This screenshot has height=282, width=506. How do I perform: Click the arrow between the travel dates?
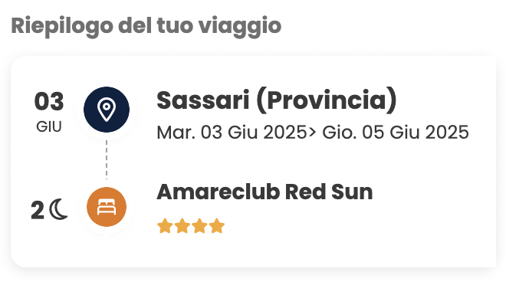(312, 133)
